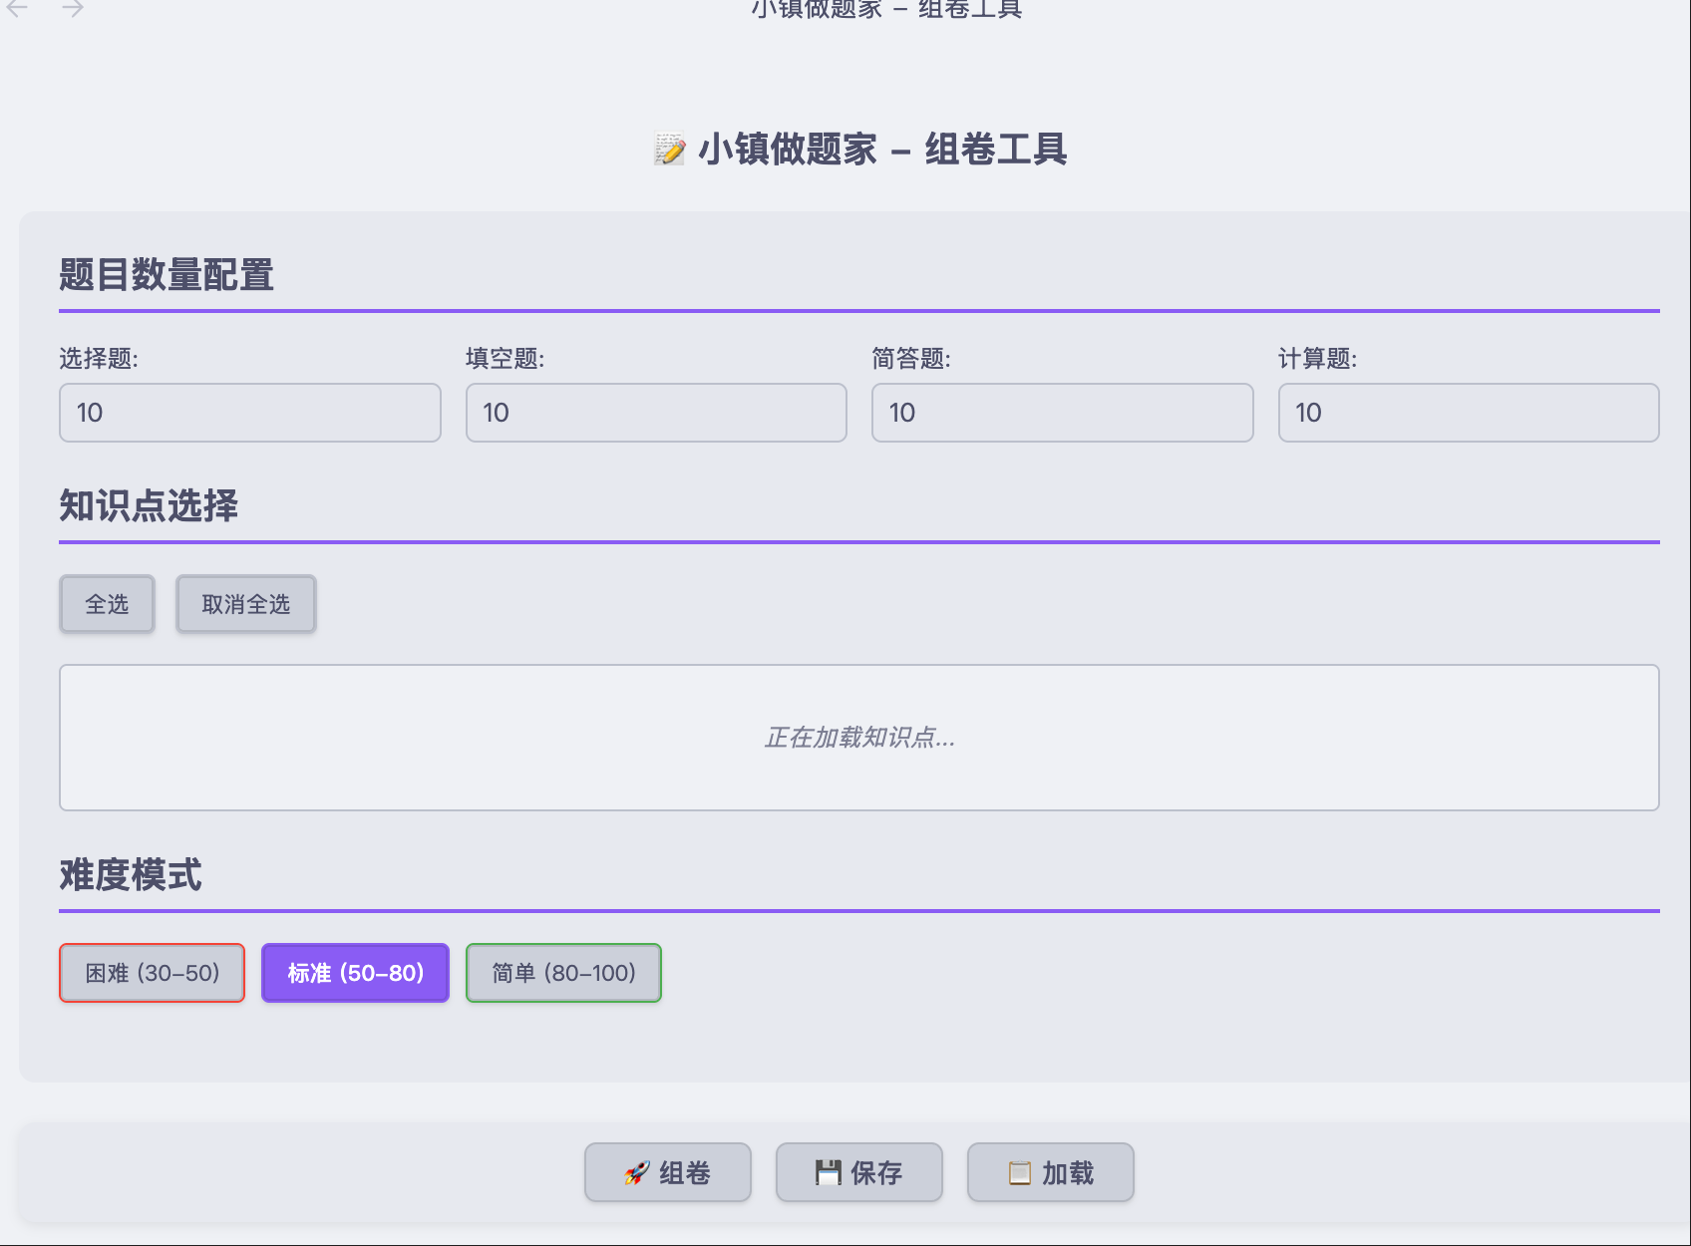
Task: Click the forward navigation arrow
Action: coord(73,9)
